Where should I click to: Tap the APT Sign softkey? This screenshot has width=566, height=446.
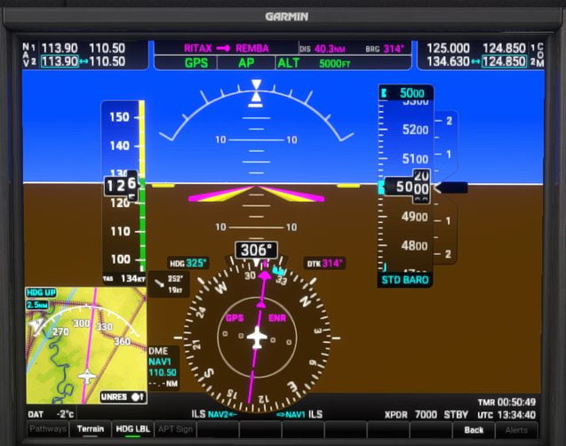click(x=175, y=429)
